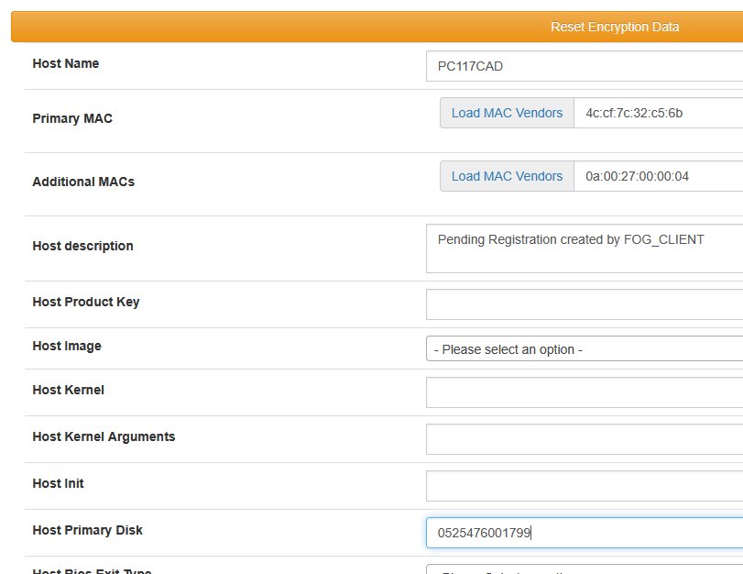Image resolution: width=743 pixels, height=574 pixels.
Task: Click the Host Kernel input field
Action: (x=585, y=392)
